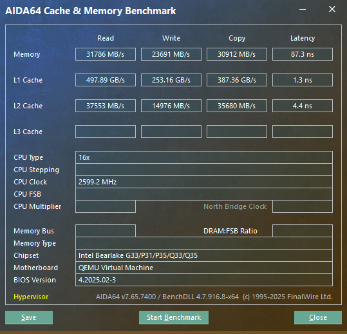Click the Memory Copy 30912 MB/s field
Image resolution: width=347 pixels, height=334 pixels.
[237, 54]
